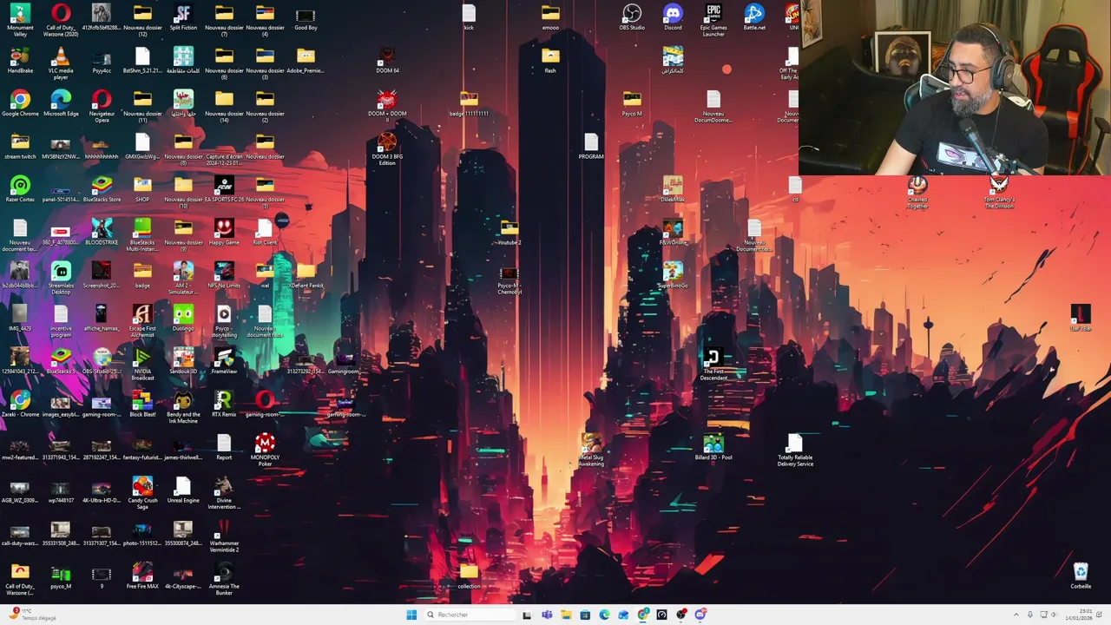The image size is (1111, 625).
Task: Open File Explorer from the taskbar
Action: pos(566,615)
